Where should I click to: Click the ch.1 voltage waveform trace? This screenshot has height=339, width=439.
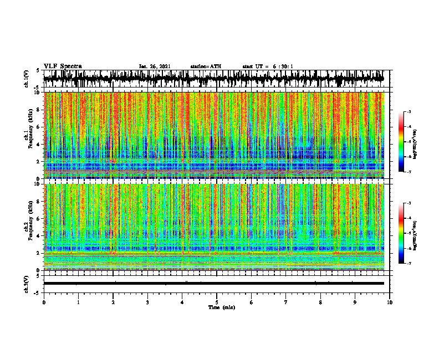coord(213,79)
